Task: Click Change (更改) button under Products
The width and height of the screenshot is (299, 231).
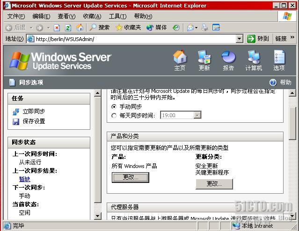Action: click(131, 178)
